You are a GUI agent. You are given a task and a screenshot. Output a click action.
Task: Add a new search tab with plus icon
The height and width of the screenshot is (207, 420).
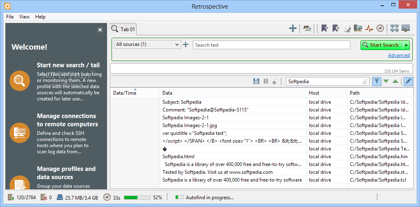[x=293, y=28]
